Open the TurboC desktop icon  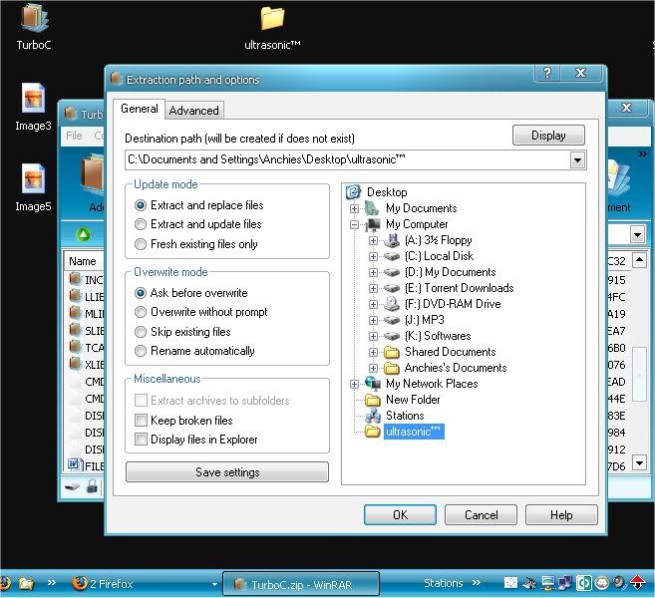pos(34,19)
